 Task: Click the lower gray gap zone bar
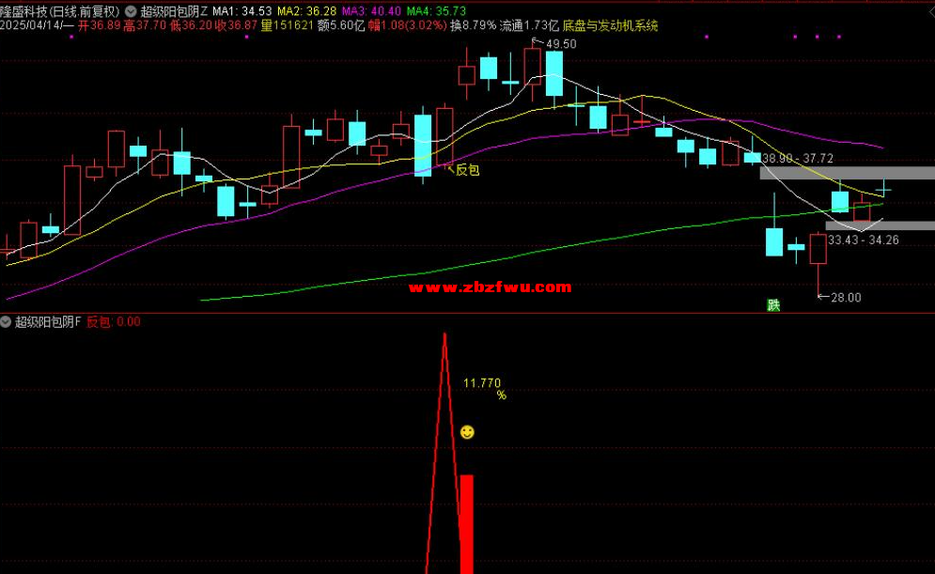tap(880, 225)
